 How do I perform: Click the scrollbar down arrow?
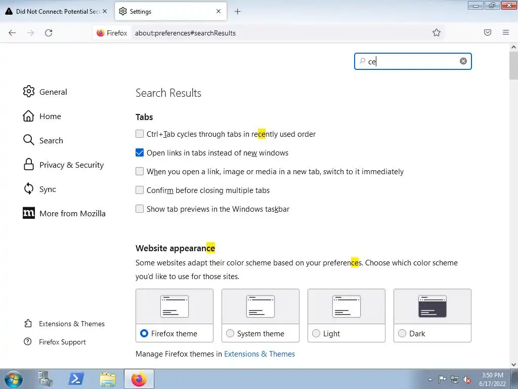click(x=513, y=365)
